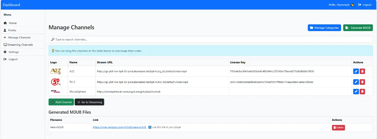Viewport: 377px width, 139px height.
Task: Click the plus icon beside Manage Channels
Action: 5,38
